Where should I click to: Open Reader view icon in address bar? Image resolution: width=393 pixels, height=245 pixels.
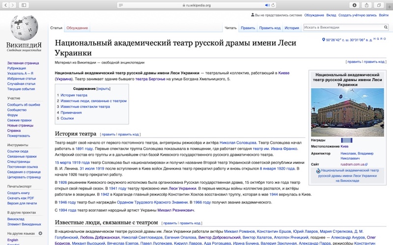coord(121,5)
